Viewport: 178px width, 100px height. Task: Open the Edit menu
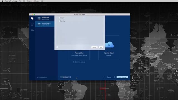(x=24, y=1)
